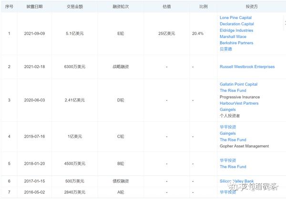
Task: Click The Rise Fund in B轮 row
Action: [233, 167]
